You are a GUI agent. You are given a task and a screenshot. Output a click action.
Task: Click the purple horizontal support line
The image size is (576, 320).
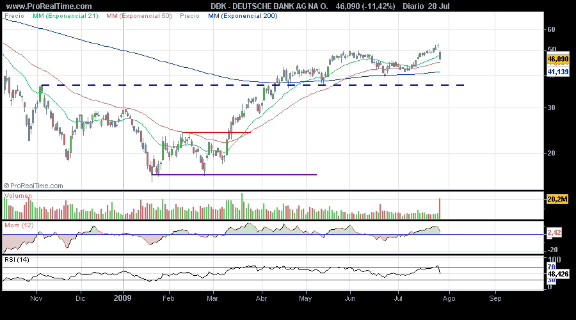click(x=234, y=175)
